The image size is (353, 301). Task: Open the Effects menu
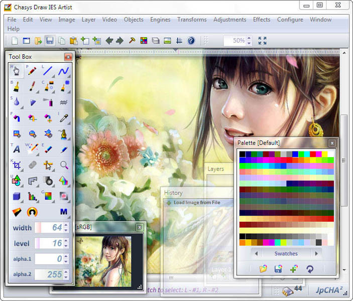click(x=262, y=20)
